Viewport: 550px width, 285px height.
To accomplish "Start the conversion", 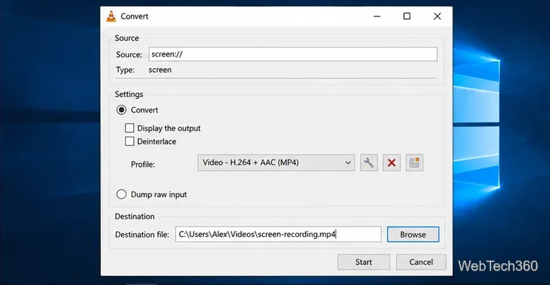I will pos(364,262).
